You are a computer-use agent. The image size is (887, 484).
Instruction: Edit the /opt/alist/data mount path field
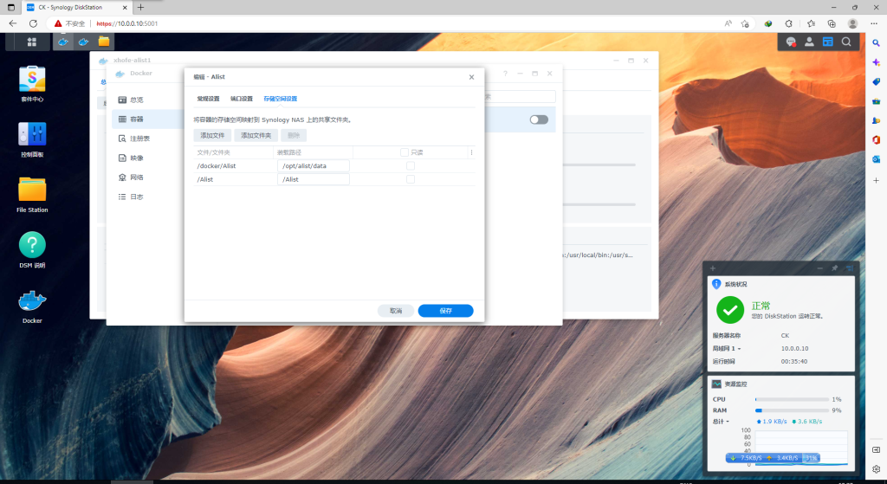click(x=314, y=165)
